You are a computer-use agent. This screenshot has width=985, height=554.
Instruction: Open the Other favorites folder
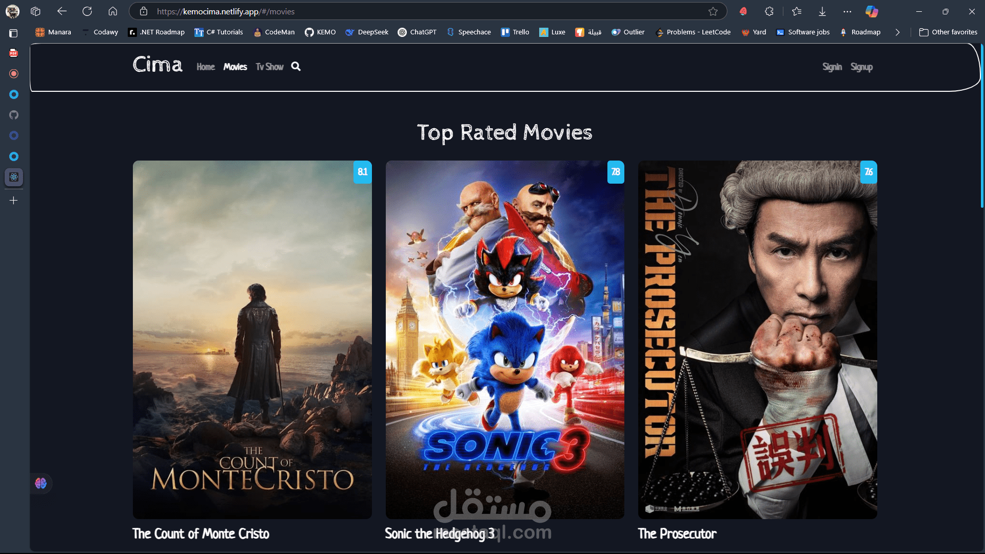click(x=948, y=32)
